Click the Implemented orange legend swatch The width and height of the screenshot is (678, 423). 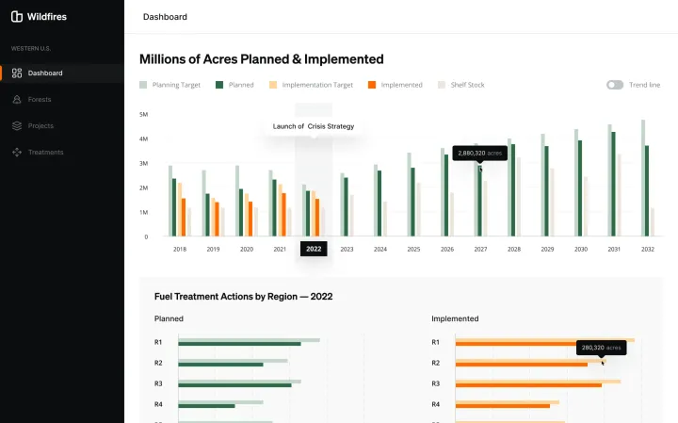coord(371,85)
